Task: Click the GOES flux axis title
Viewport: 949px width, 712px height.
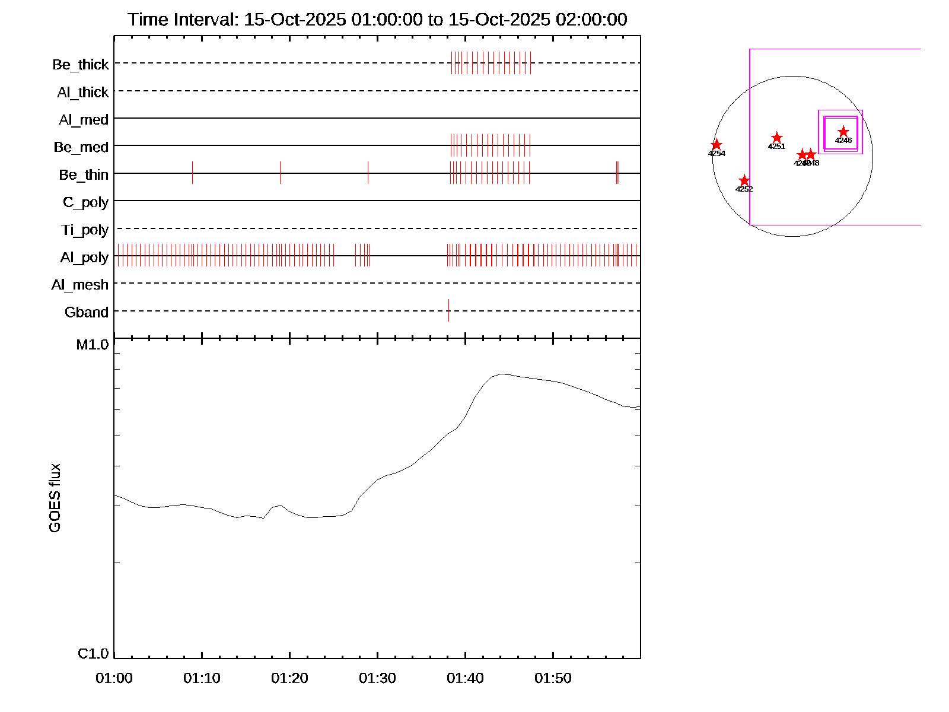Action: [55, 498]
